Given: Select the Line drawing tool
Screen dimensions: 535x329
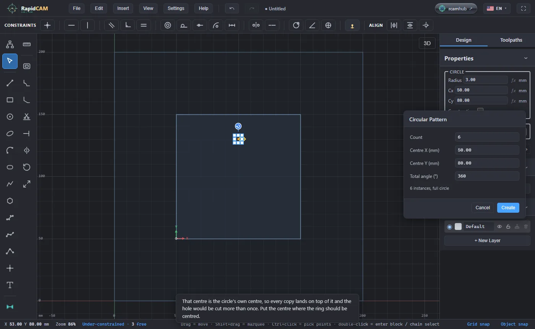Looking at the screenshot, I should click(10, 83).
